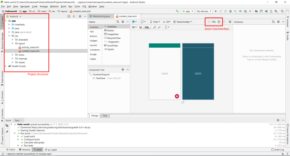Open the Project tool window stripe

[x=2, y=22]
